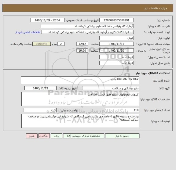The image size is (176, 170).
Task: Click the توضیحات خریدار label
Action: (x=160, y=121)
